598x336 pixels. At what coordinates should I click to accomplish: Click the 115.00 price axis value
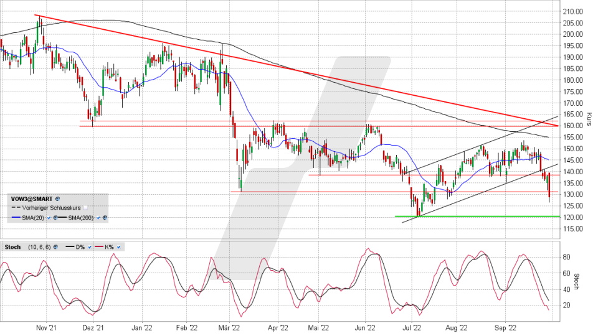coord(573,228)
